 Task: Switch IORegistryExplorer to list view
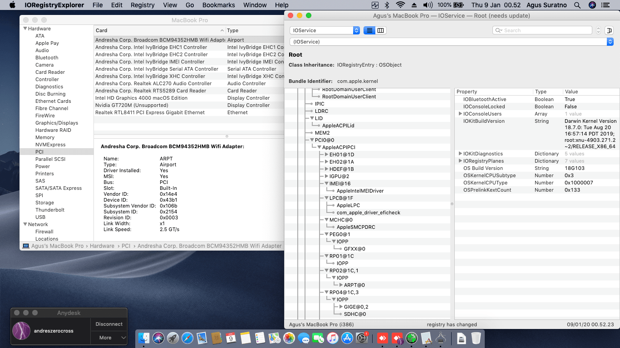tap(369, 30)
